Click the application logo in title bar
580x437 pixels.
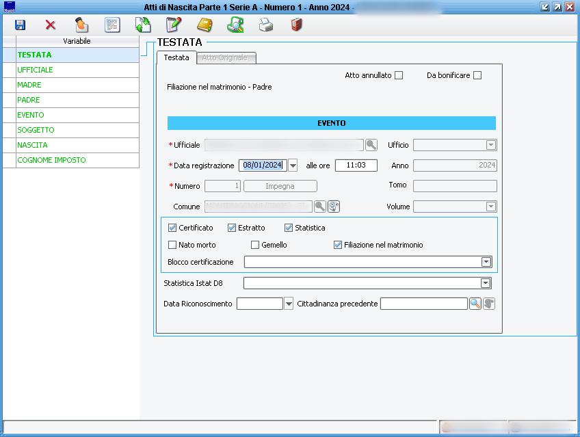pyautogui.click(x=10, y=7)
